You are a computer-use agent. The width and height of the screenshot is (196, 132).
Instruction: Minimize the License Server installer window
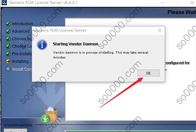pyautogui.click(x=162, y=3)
